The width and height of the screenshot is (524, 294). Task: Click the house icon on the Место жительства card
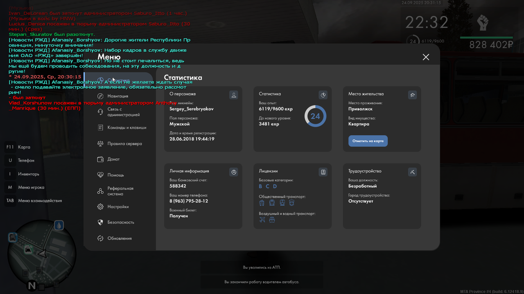tap(412, 95)
